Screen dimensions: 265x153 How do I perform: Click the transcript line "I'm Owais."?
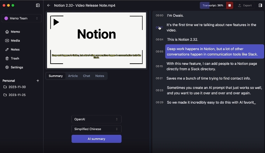(175, 16)
